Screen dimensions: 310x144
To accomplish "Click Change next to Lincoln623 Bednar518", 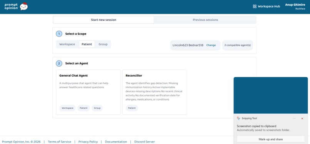I will 211,45.
